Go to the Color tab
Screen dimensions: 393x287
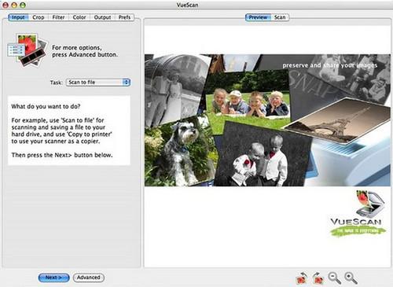click(79, 17)
